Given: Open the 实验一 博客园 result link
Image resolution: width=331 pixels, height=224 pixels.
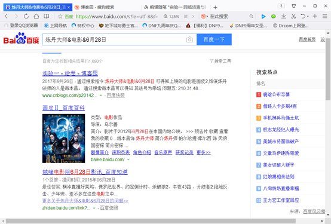Looking at the screenshot, I should pos(70,73).
